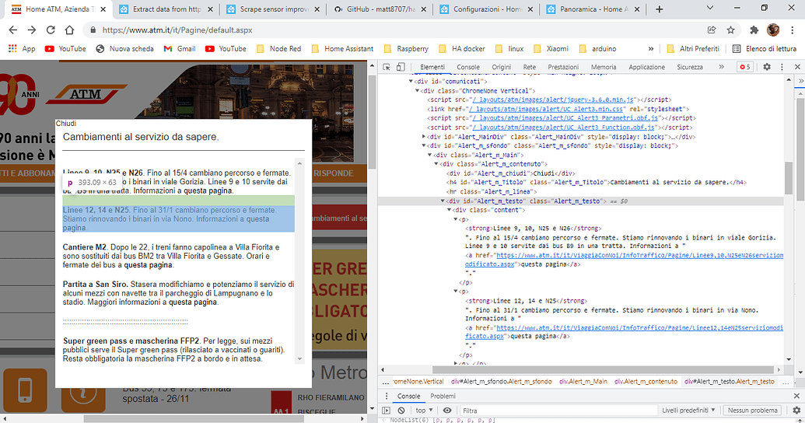Click Chiudi to close the alert popup
Screen dimensions: 805x423
(65, 123)
